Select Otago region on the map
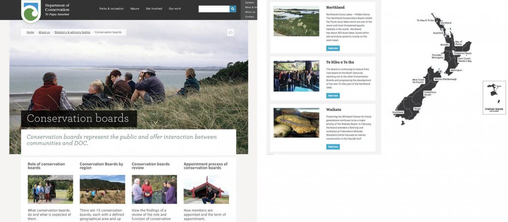 point(417,109)
